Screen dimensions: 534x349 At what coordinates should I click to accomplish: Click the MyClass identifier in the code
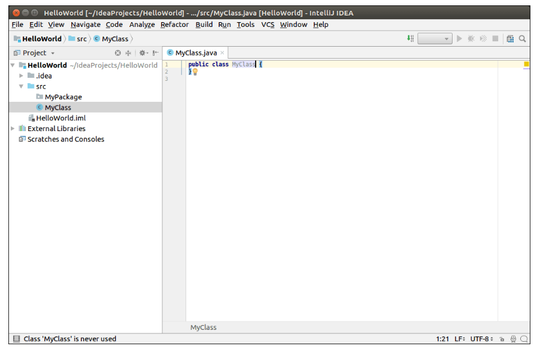[x=244, y=64]
